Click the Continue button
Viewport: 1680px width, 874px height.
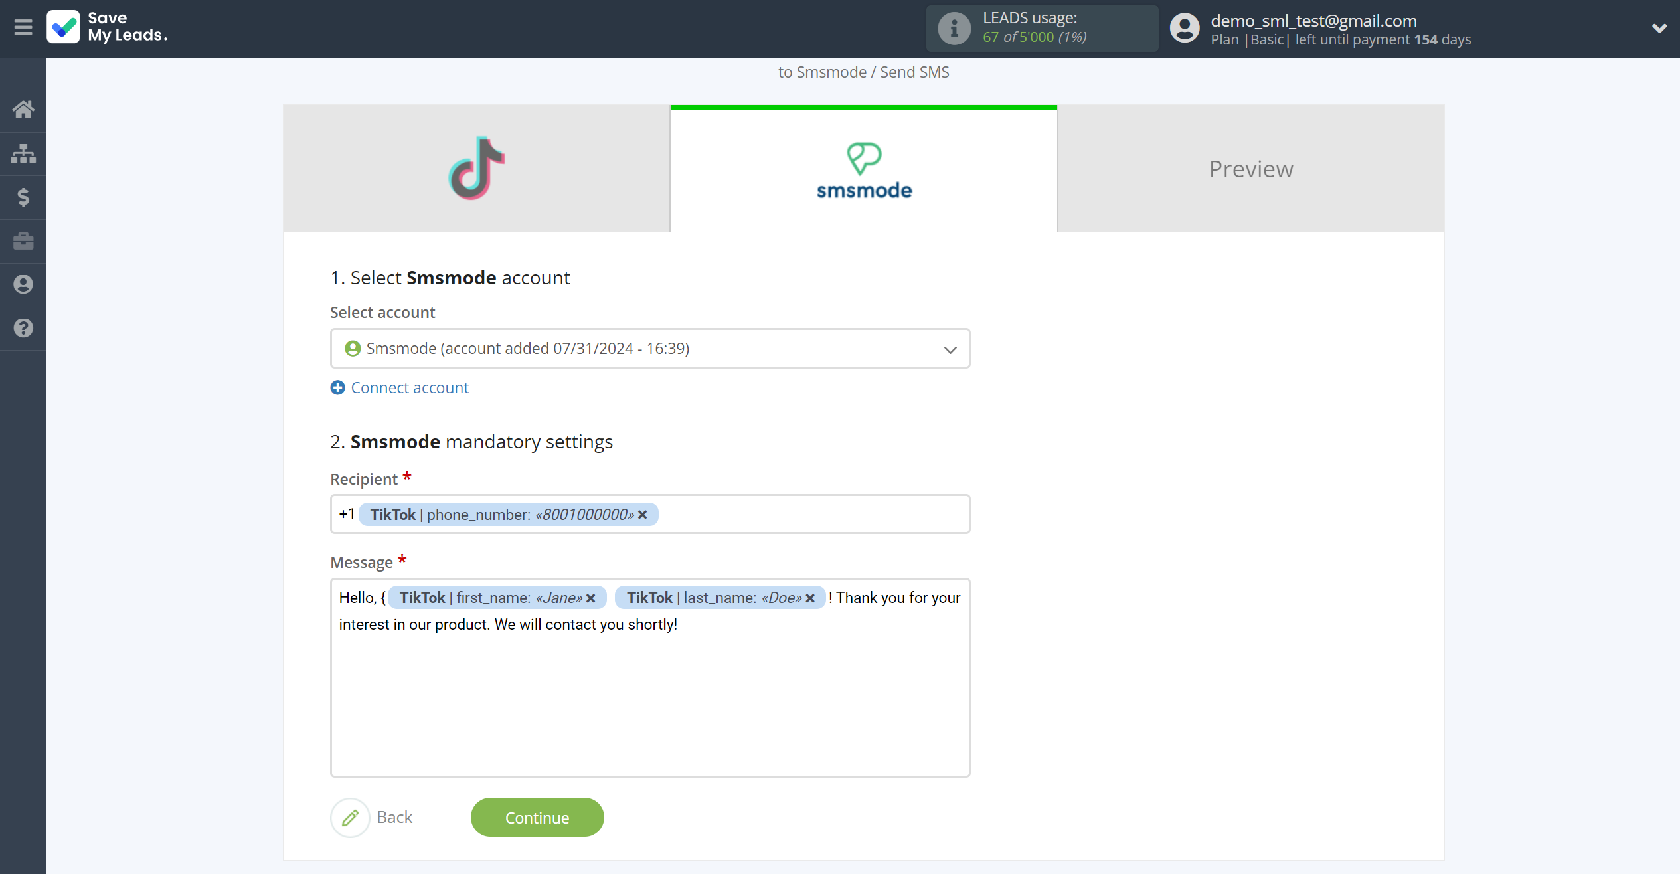pyautogui.click(x=537, y=818)
